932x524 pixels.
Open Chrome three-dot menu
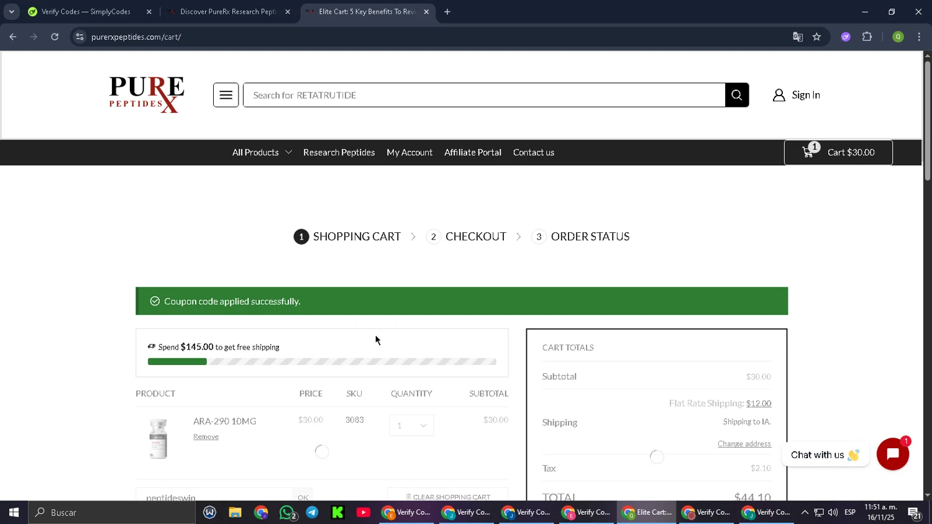click(919, 37)
